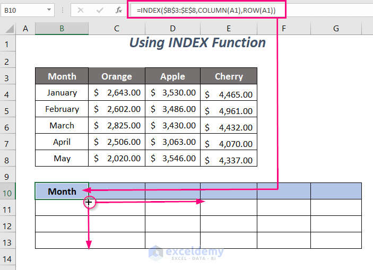Select the cell with $ 4,337.00
The image size is (373, 270).
pos(229,158)
